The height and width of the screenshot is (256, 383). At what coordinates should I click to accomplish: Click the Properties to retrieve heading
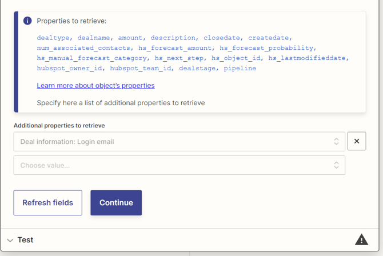pos(71,21)
